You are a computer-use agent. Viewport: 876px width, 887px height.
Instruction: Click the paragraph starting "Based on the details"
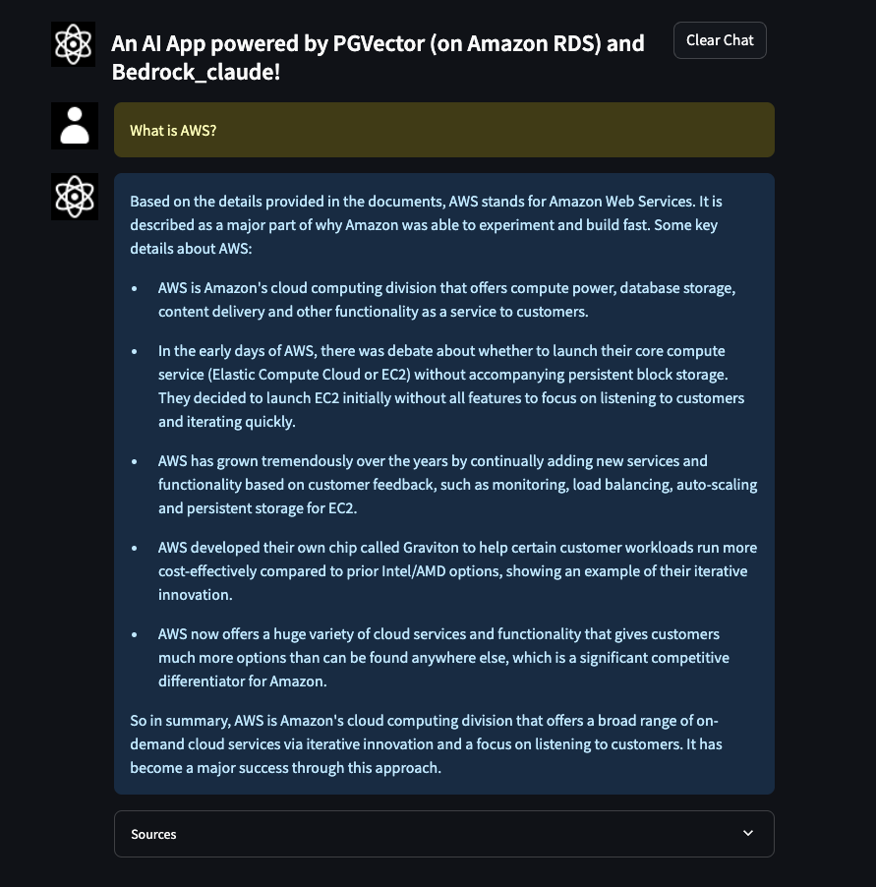[x=426, y=224]
